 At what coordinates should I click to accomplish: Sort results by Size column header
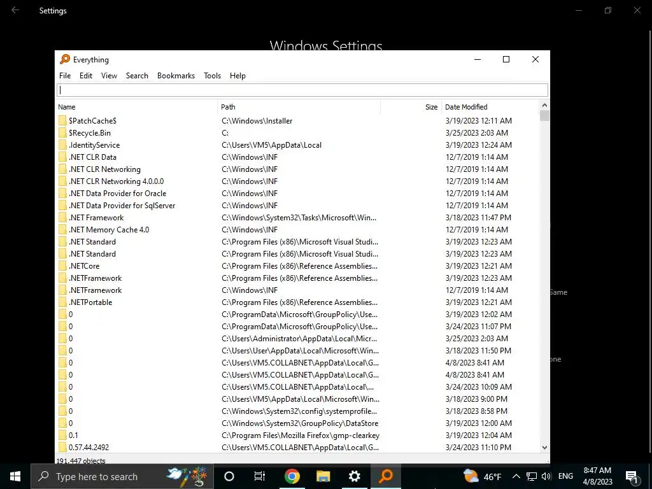[411, 107]
